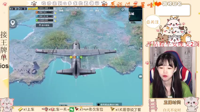200x112 pixels.
Task: Click blue player marker 3 on plane
Action: pos(77,57)
